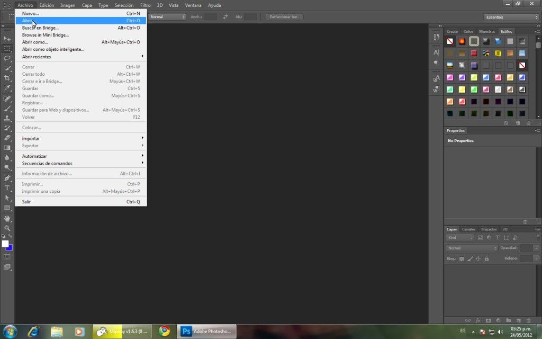Expand the Abrir recientes submenu
The height and width of the screenshot is (339, 542).
(x=81, y=57)
